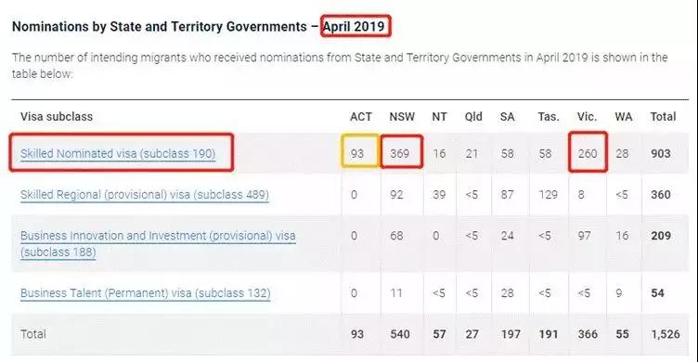Click the Tas. value 129 for subclass 489

[548, 195]
